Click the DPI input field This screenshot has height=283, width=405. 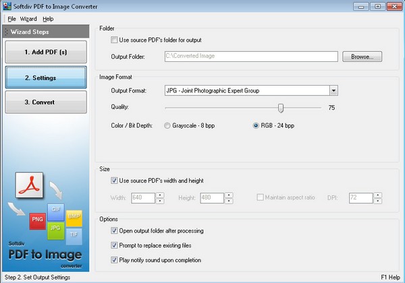coord(361,198)
